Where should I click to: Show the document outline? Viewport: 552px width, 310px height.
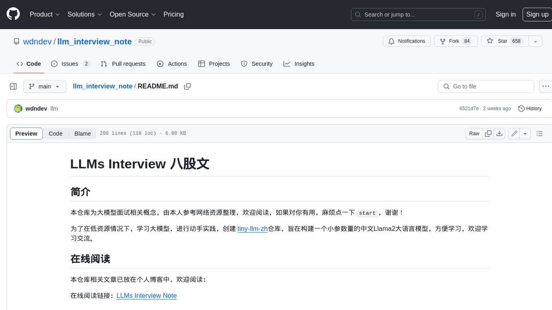[539, 133]
